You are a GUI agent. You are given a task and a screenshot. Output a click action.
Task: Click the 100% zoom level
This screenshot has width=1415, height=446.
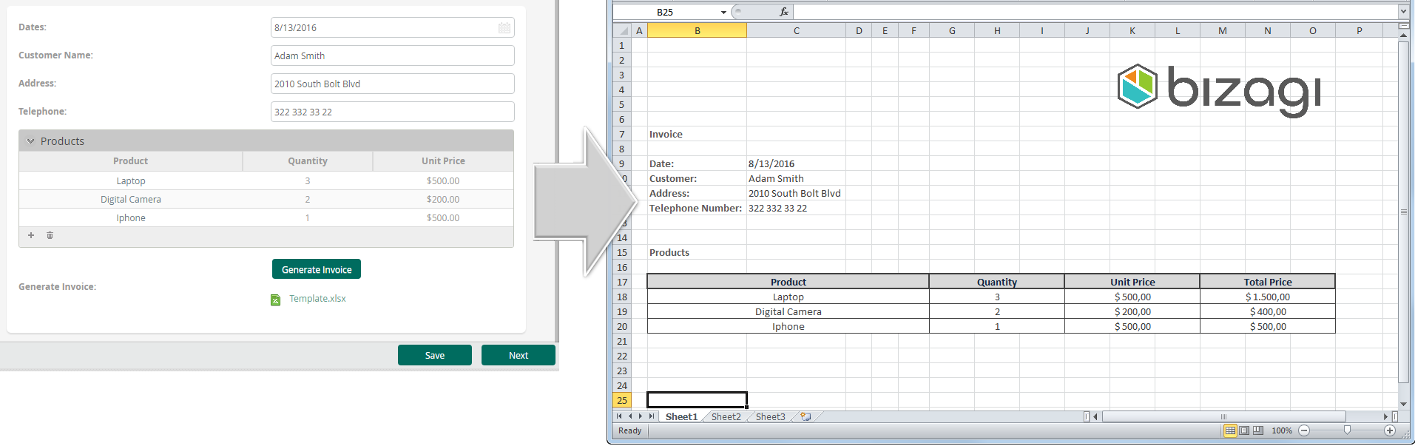pyautogui.click(x=1282, y=430)
